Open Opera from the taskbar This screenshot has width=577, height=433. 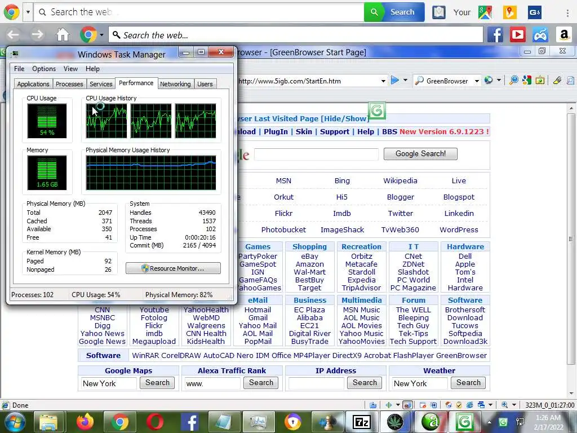[155, 422]
